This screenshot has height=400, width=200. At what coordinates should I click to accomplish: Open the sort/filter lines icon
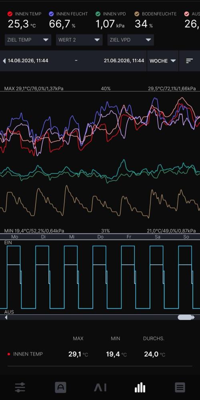[189, 61]
